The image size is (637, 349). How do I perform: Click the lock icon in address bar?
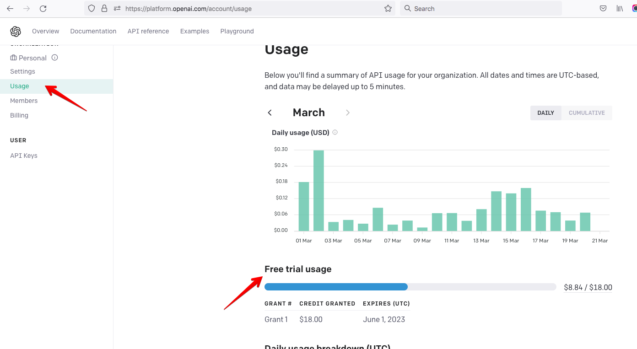[104, 9]
